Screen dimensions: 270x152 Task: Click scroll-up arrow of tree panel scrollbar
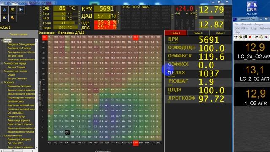[37, 41]
